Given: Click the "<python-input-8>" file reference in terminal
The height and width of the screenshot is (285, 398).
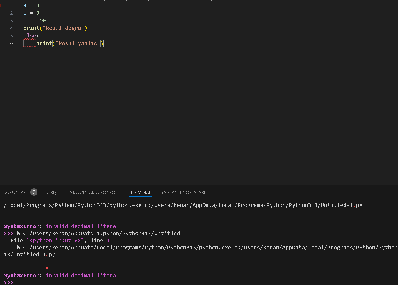Looking at the screenshot, I should coord(55,240).
